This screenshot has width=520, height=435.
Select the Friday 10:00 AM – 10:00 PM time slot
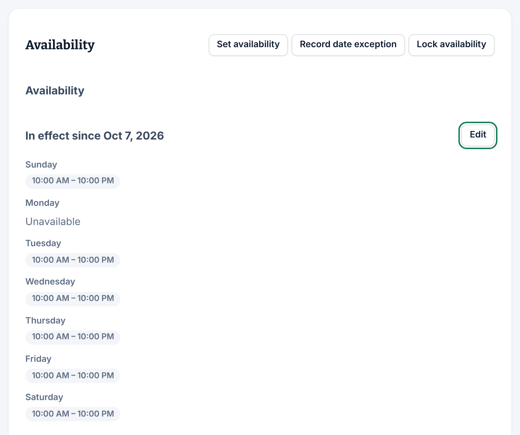73,375
